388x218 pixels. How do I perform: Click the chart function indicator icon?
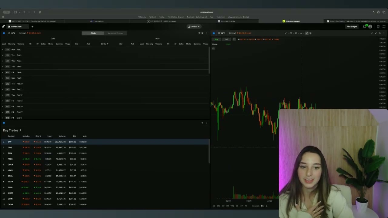tap(372, 33)
